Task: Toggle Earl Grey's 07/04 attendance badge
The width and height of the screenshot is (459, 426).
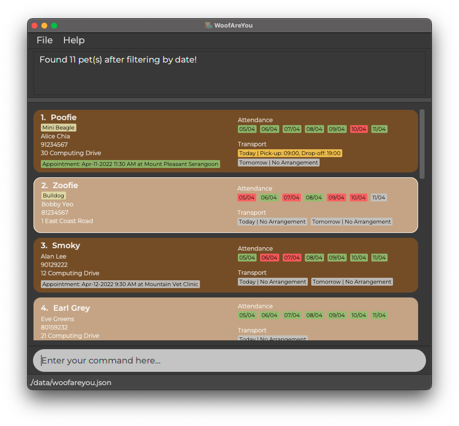Action: click(292, 315)
